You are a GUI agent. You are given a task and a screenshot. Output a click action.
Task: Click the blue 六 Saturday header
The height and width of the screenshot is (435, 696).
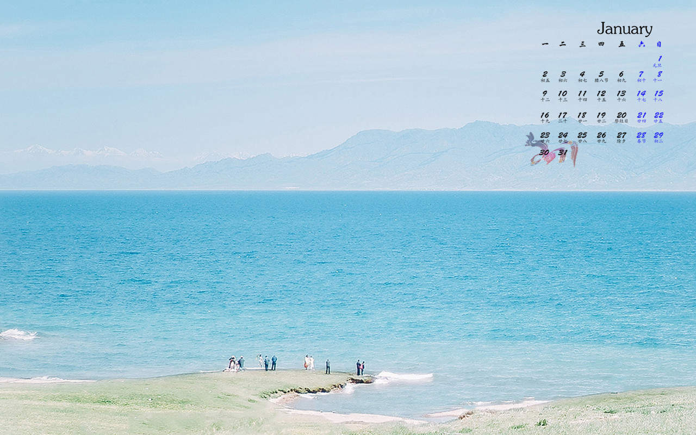coord(641,45)
